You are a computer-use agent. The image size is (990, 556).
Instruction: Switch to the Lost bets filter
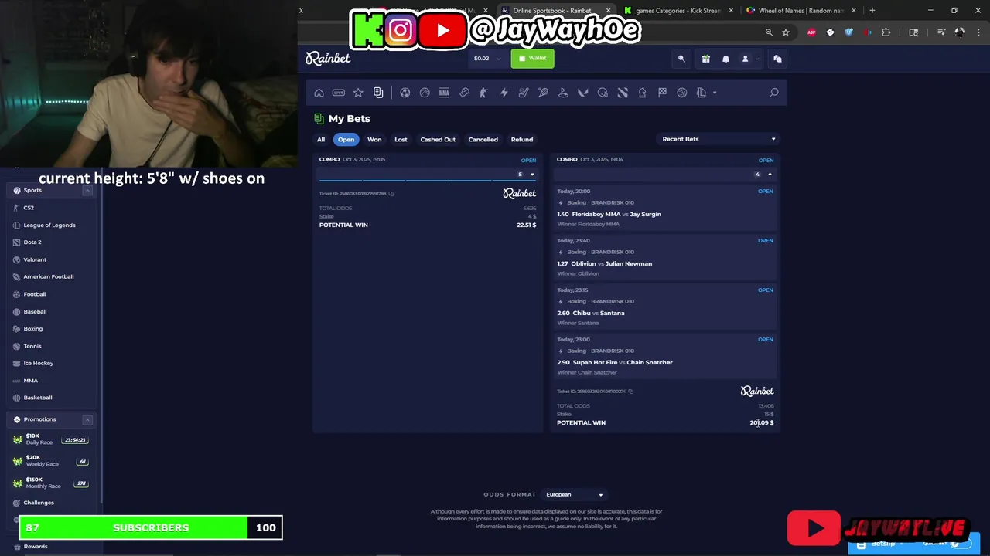[x=401, y=140]
